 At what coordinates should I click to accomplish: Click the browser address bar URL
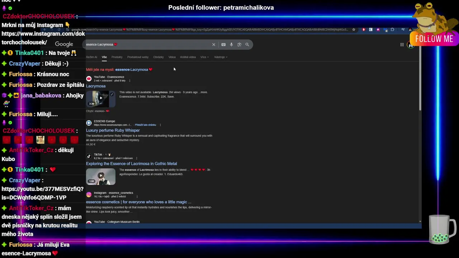click(x=210, y=30)
